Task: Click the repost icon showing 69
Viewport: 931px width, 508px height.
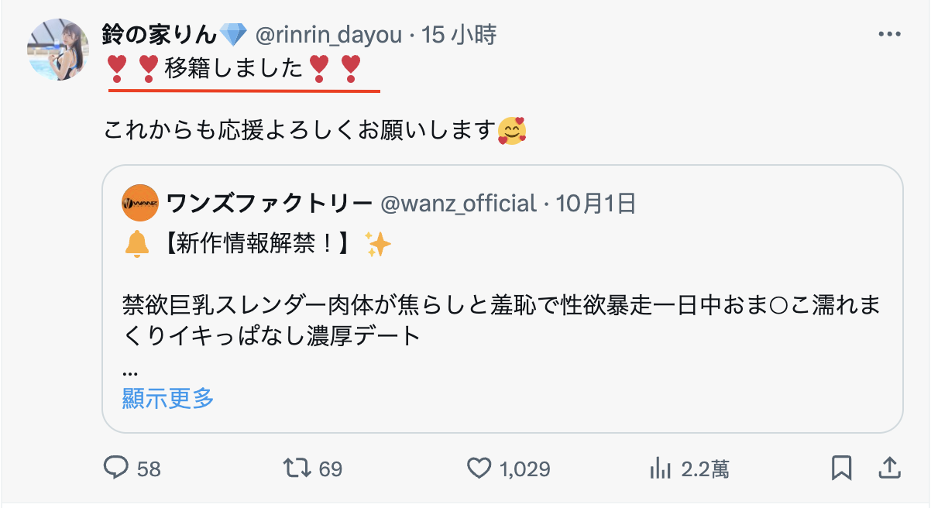Action: coord(295,468)
